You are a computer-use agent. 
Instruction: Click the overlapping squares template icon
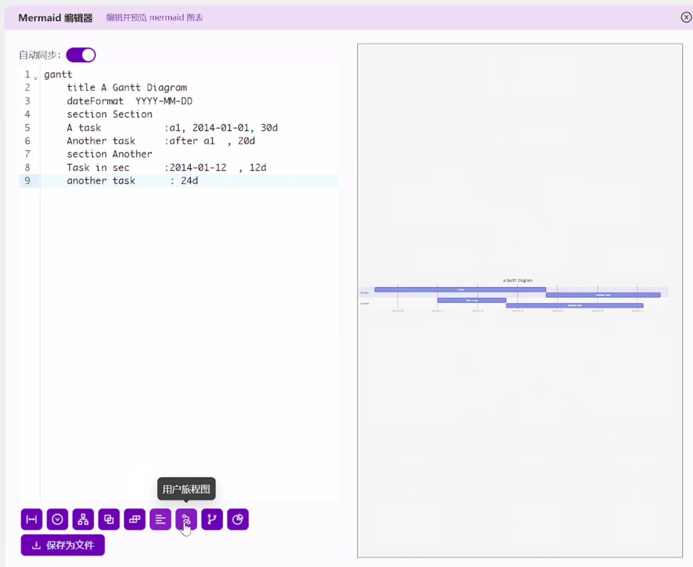click(x=109, y=519)
